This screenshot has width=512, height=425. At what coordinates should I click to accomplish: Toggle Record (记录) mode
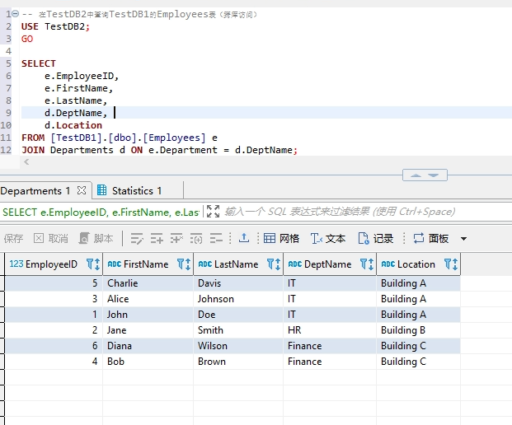click(375, 238)
